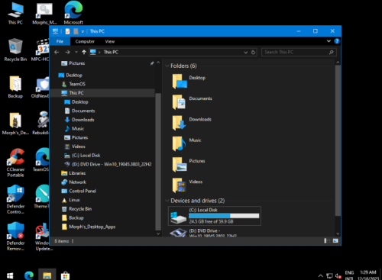Select the Downloads folder icon in content

tap(179, 123)
